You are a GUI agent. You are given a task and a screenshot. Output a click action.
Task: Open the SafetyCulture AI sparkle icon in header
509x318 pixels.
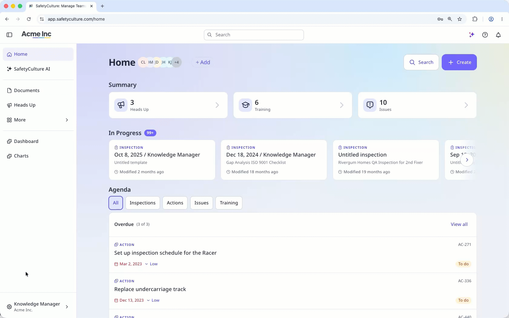[471, 35]
